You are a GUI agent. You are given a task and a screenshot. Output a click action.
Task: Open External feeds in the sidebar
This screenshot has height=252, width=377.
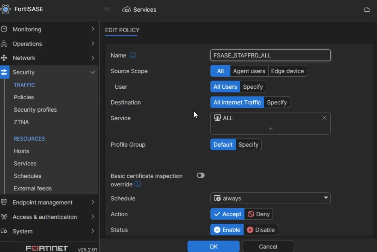pyautogui.click(x=33, y=188)
